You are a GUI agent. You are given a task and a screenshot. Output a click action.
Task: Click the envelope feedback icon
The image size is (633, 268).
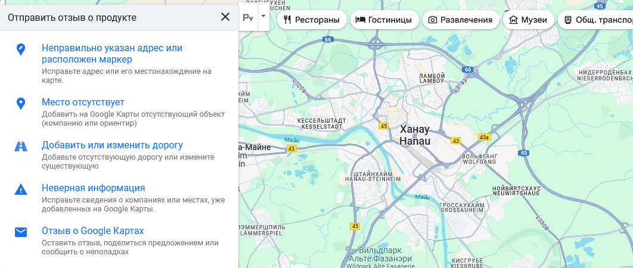[21, 232]
